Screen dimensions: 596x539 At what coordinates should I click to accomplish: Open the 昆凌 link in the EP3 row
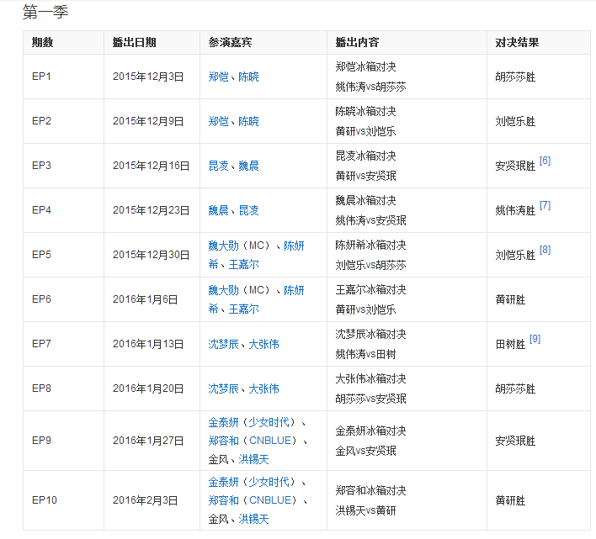[218, 166]
